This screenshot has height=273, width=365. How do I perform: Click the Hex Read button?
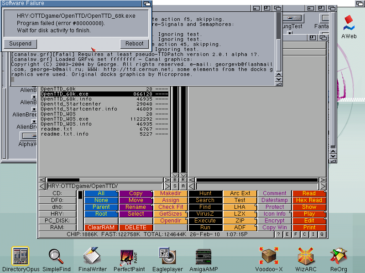[x=309, y=200]
